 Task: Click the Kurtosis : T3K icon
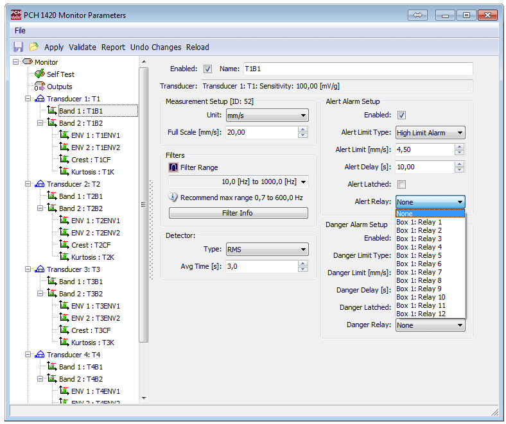click(x=64, y=342)
